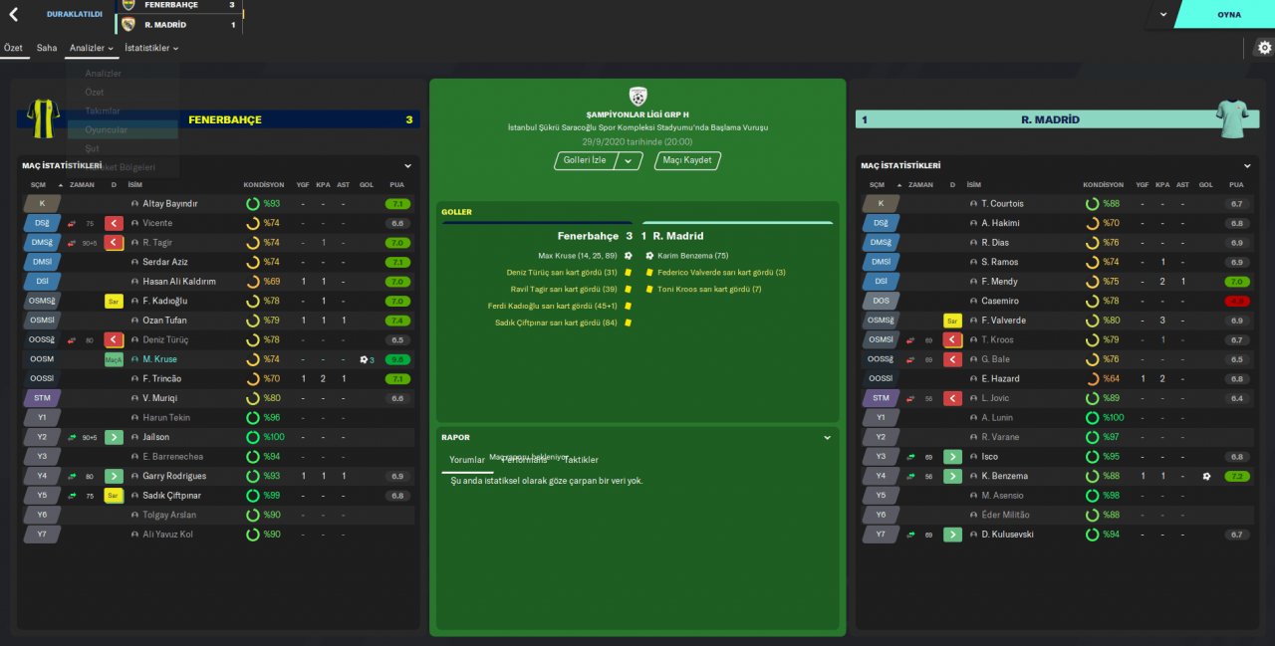The image size is (1275, 646).
Task: Click the OYNA button
Action: 1229,15
